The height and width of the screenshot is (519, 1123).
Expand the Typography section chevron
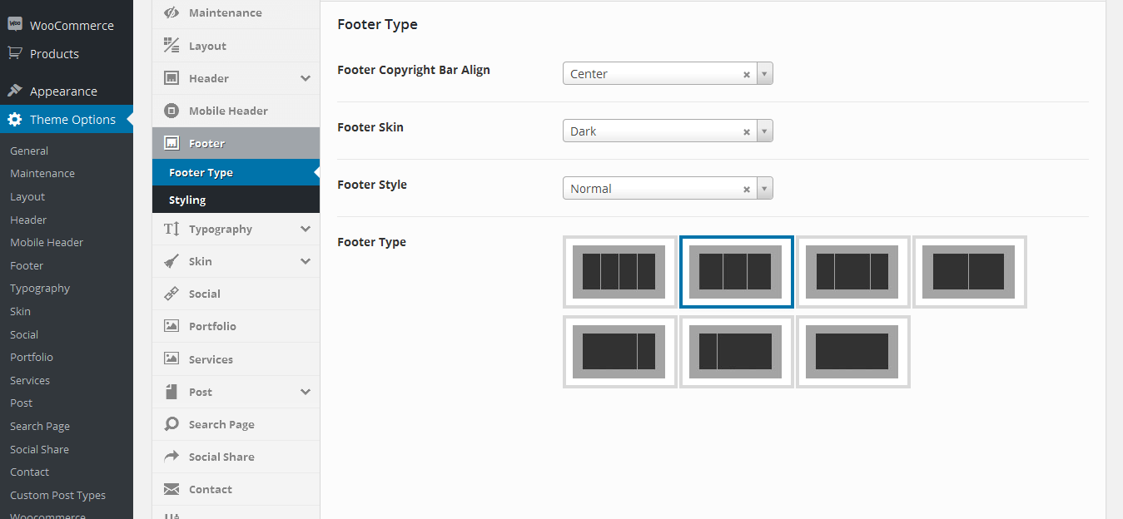[x=306, y=229]
